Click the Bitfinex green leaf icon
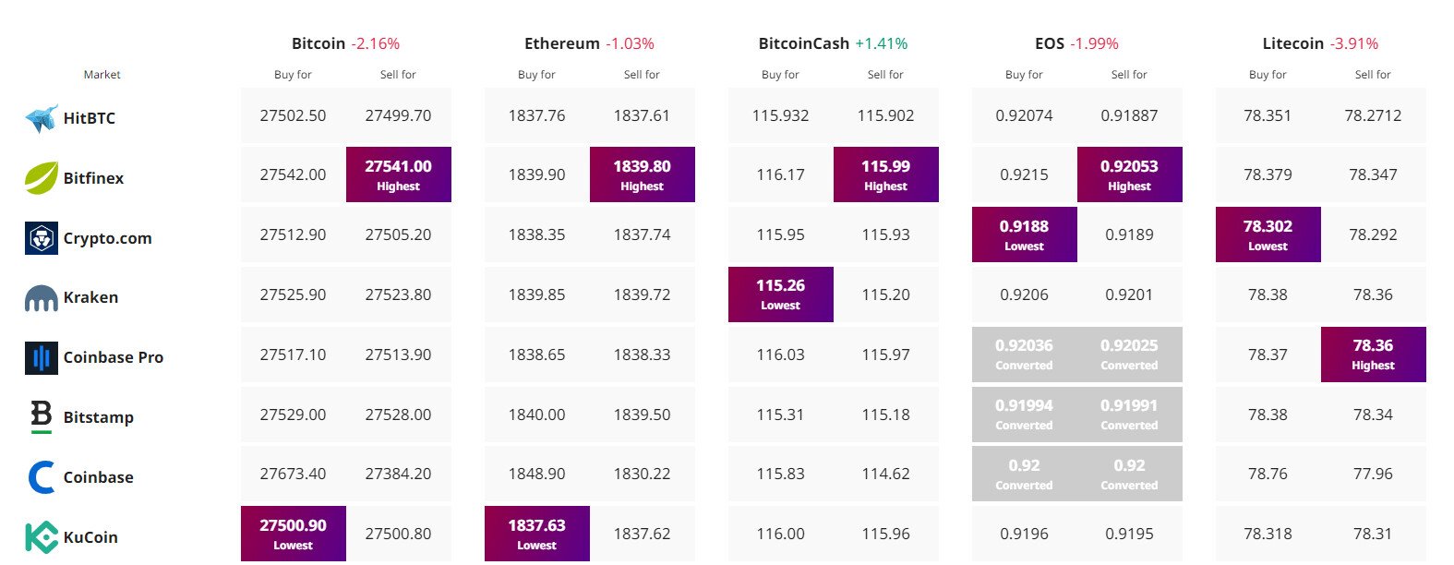 tap(42, 178)
